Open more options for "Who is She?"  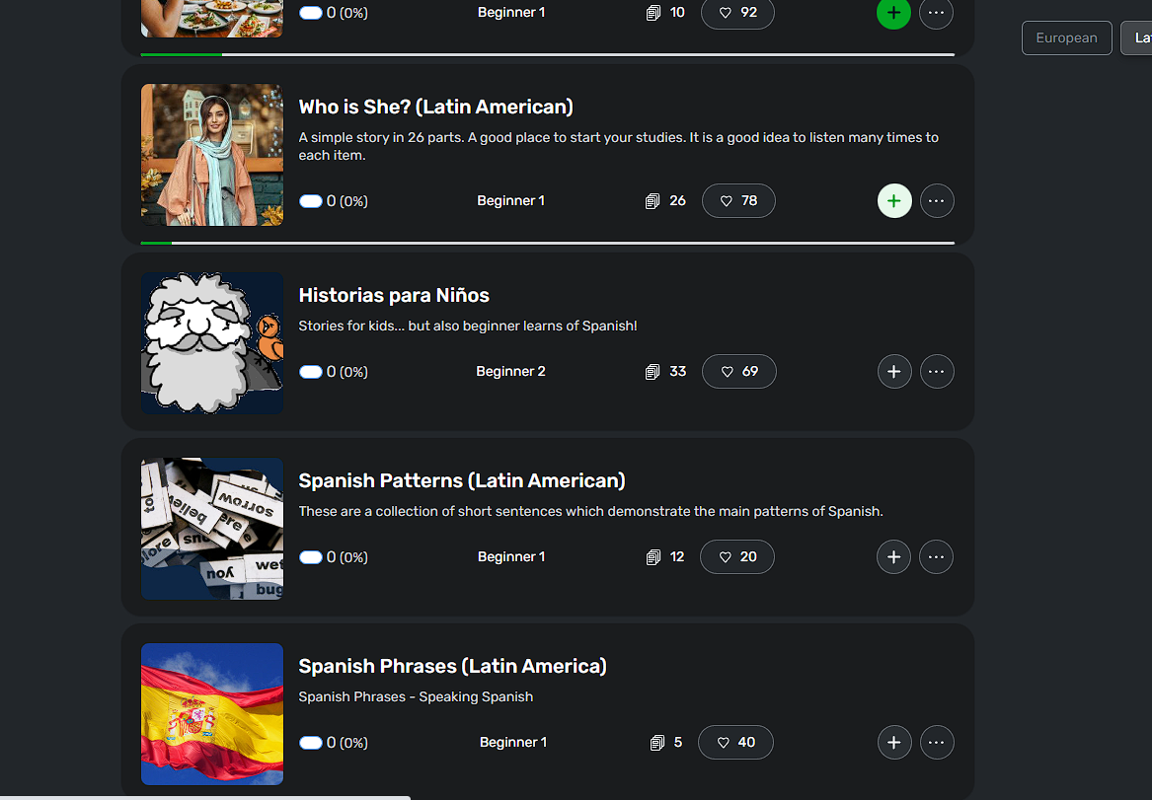[x=937, y=201]
